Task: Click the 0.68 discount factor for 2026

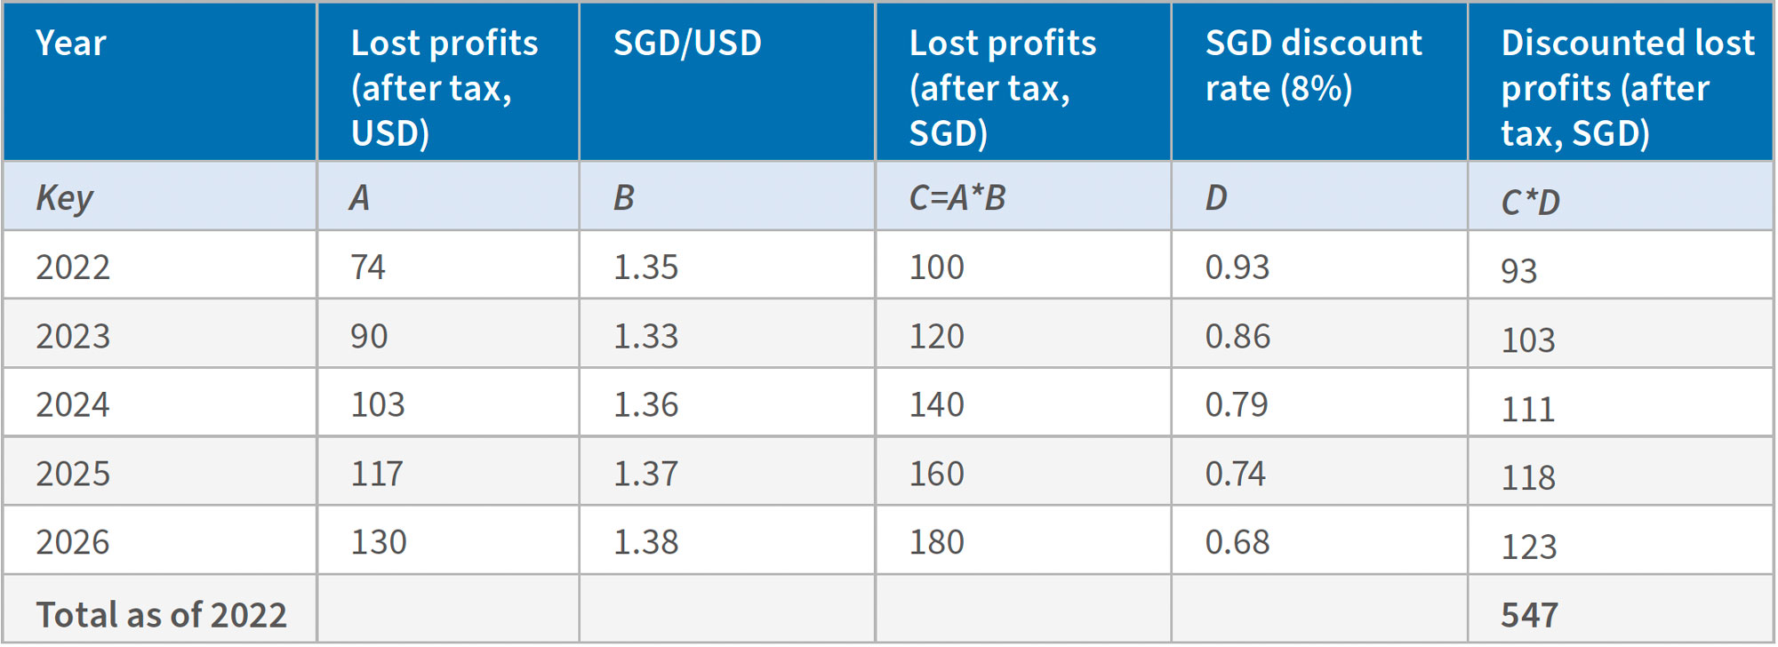Action: click(1237, 542)
